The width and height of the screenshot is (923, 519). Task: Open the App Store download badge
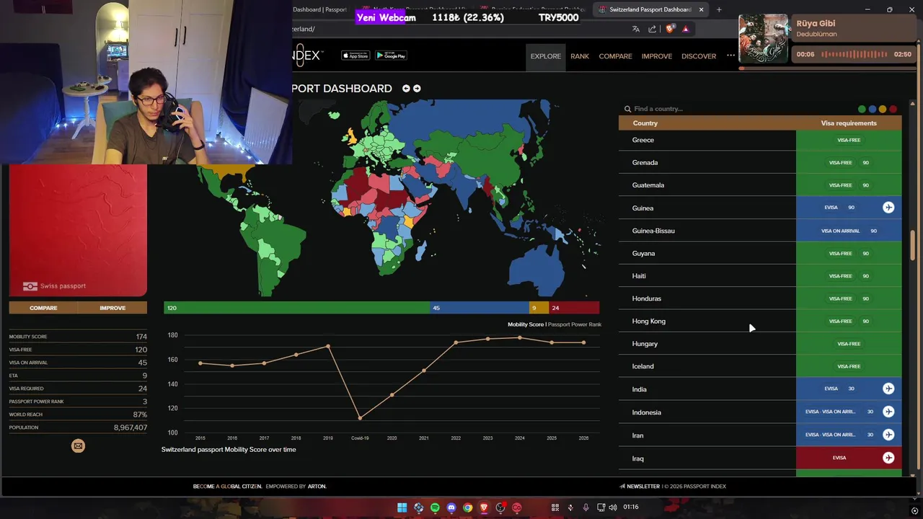click(x=355, y=56)
